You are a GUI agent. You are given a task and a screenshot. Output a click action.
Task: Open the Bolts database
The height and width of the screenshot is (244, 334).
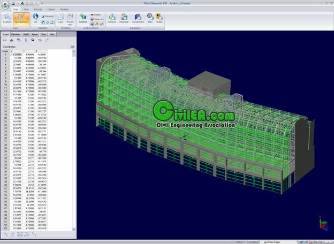[x=150, y=18]
